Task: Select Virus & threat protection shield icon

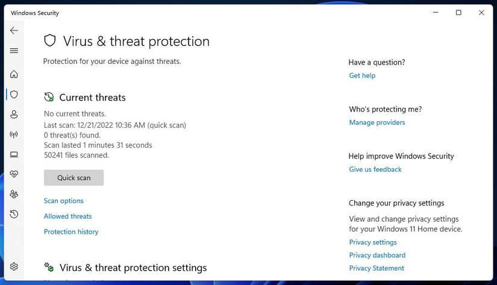Action: (x=14, y=95)
